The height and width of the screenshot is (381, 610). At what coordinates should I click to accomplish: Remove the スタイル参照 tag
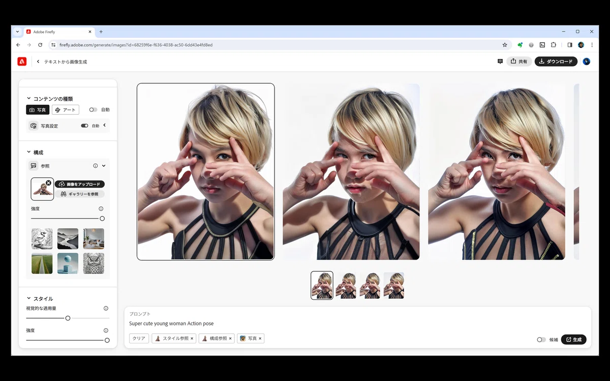[x=192, y=338]
